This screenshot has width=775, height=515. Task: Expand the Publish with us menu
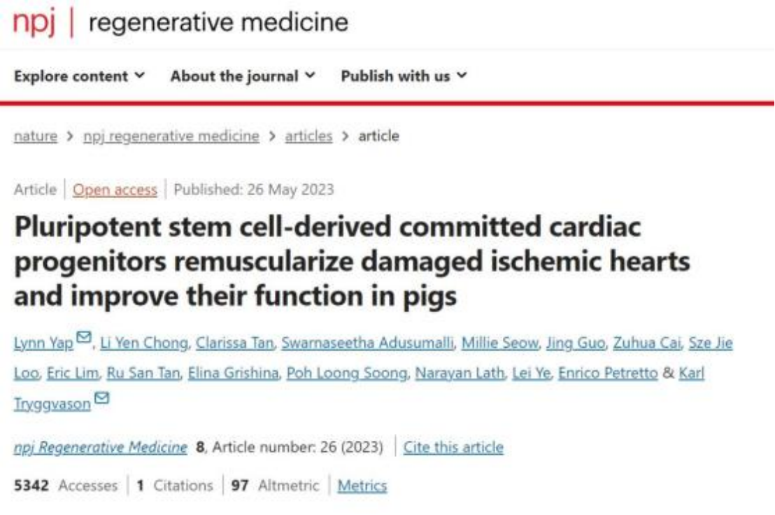404,76
